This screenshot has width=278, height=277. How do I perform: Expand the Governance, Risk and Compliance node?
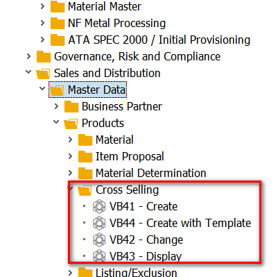28,56
